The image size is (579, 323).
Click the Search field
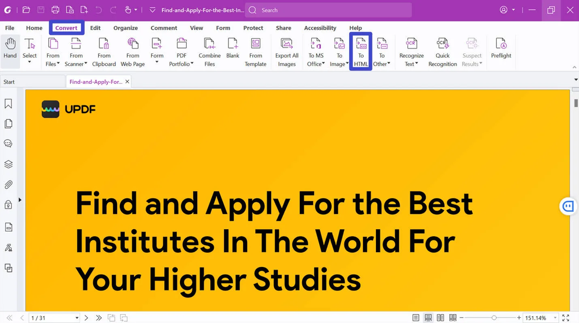[x=328, y=10]
